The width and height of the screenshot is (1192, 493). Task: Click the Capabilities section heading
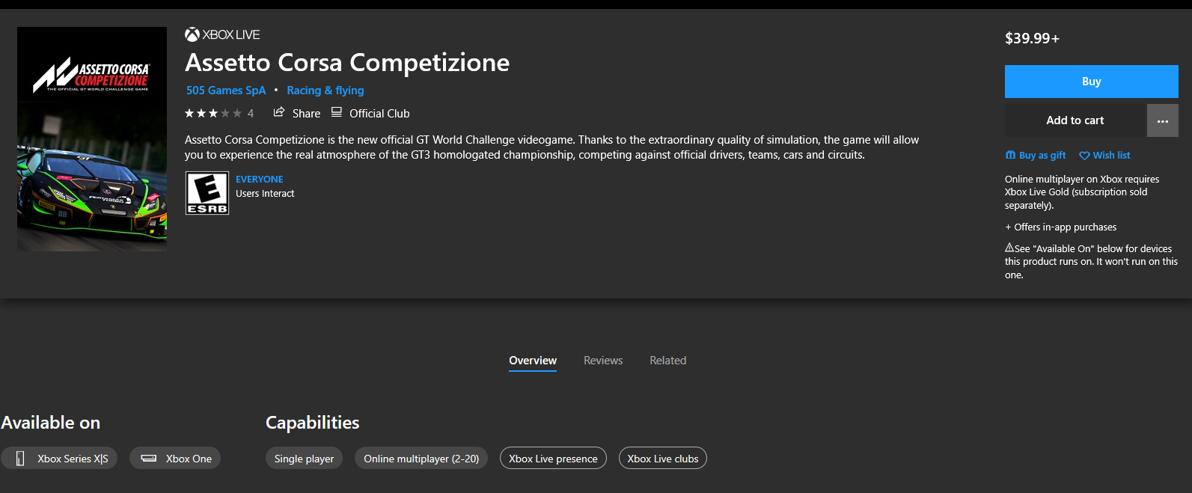click(x=312, y=423)
